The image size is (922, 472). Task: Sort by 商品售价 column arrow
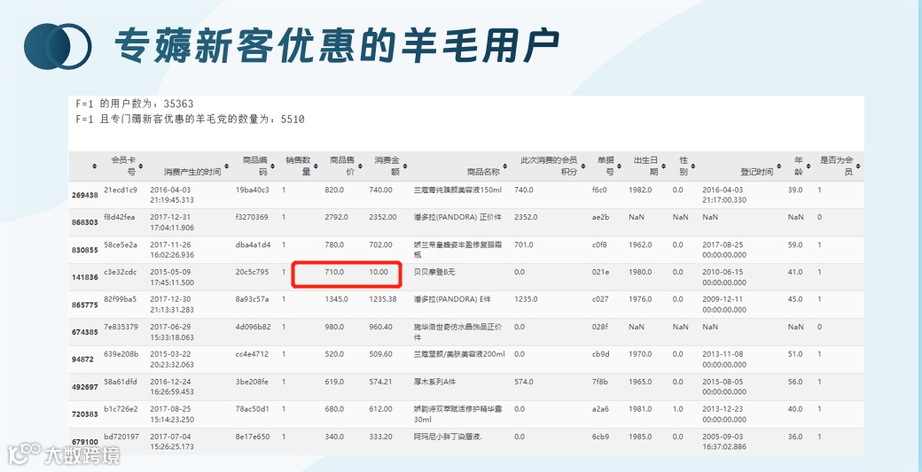[x=361, y=166]
